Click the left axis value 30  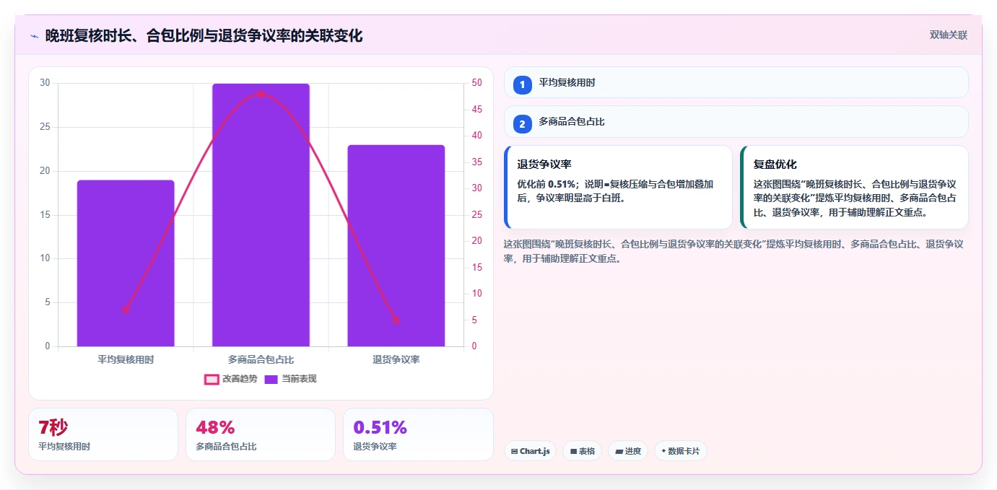pos(45,83)
